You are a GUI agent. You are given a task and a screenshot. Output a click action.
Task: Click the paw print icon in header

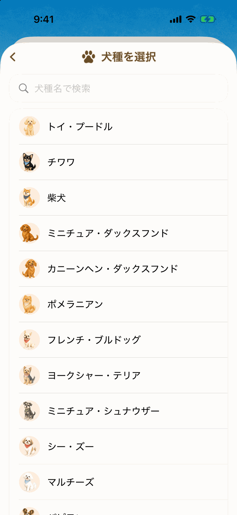click(x=88, y=57)
